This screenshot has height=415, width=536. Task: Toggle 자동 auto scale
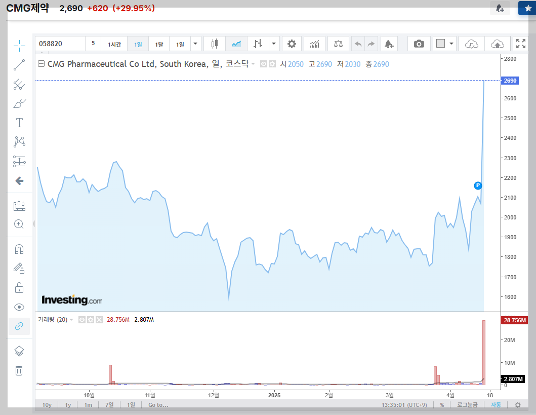(496, 405)
